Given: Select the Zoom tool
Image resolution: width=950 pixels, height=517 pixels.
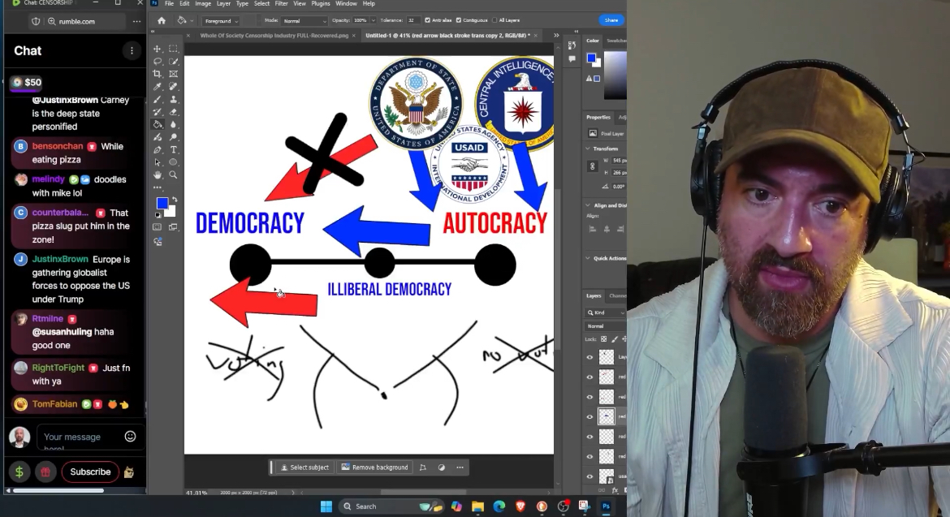Looking at the screenshot, I should click(x=173, y=175).
